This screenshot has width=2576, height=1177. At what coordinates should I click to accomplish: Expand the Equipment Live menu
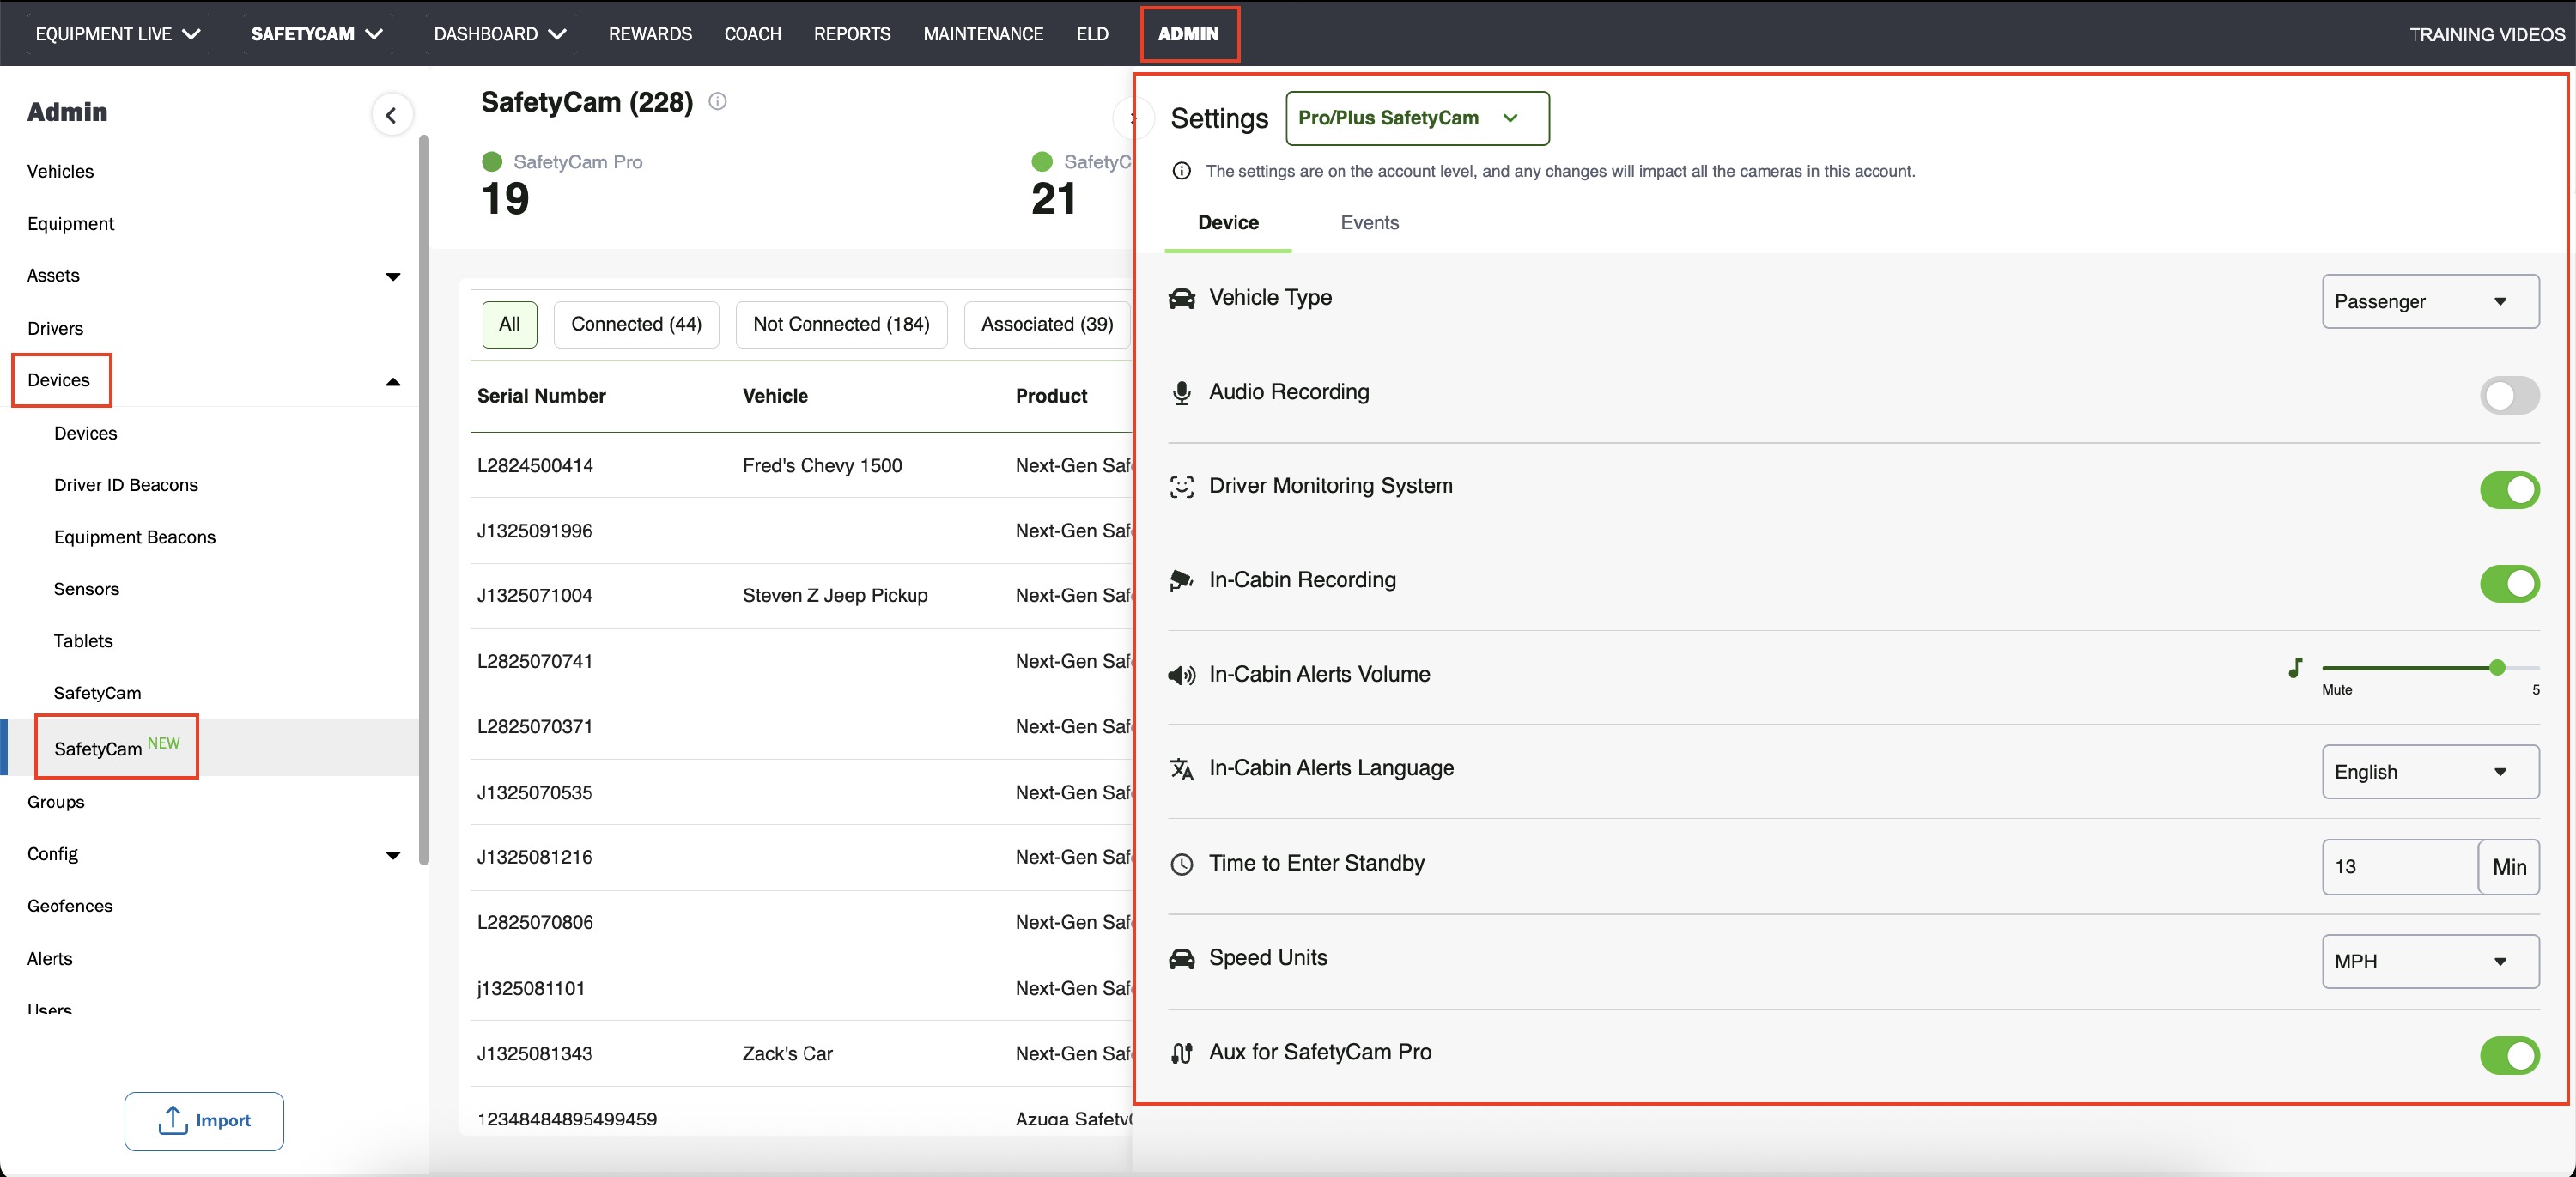118,34
